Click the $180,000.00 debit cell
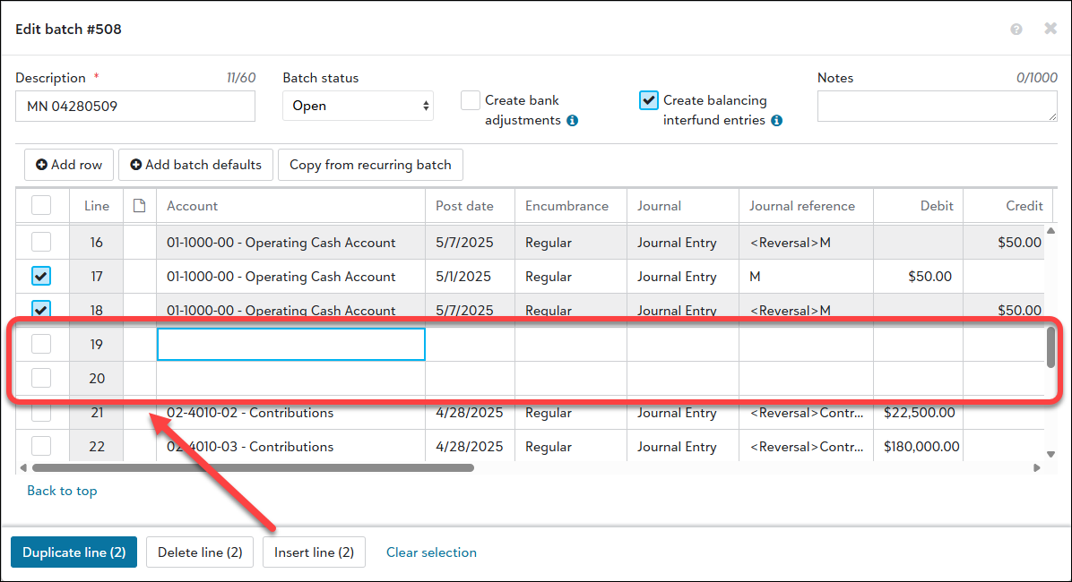This screenshot has height=582, width=1072. point(918,447)
